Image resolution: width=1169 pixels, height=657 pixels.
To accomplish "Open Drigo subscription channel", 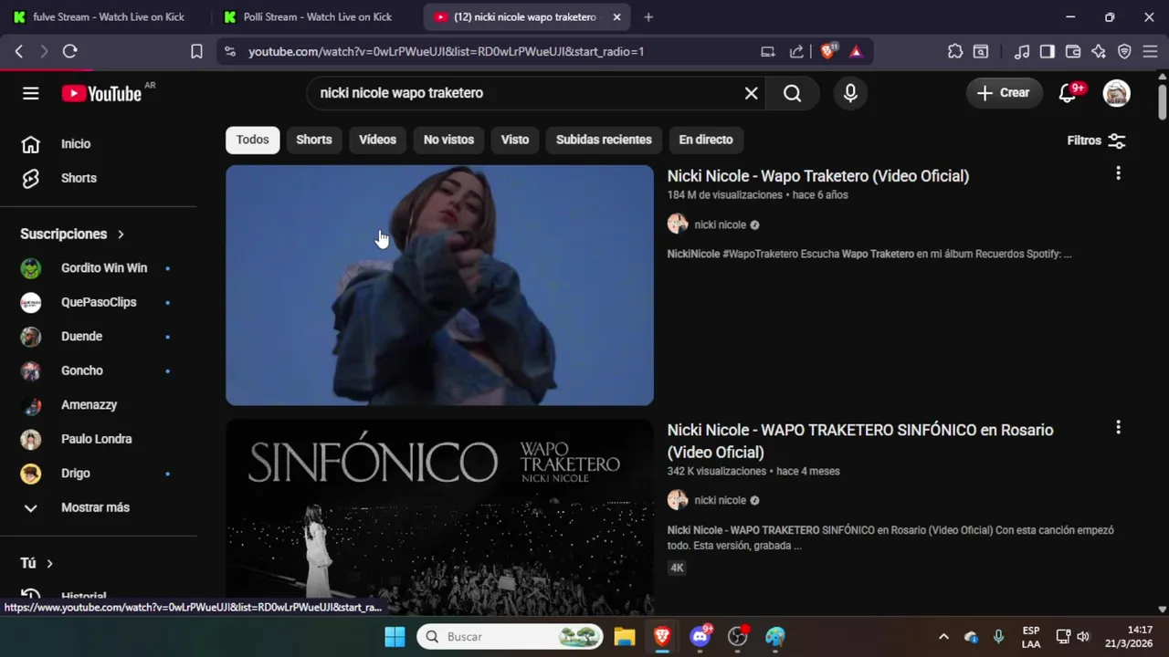I will (98, 474).
